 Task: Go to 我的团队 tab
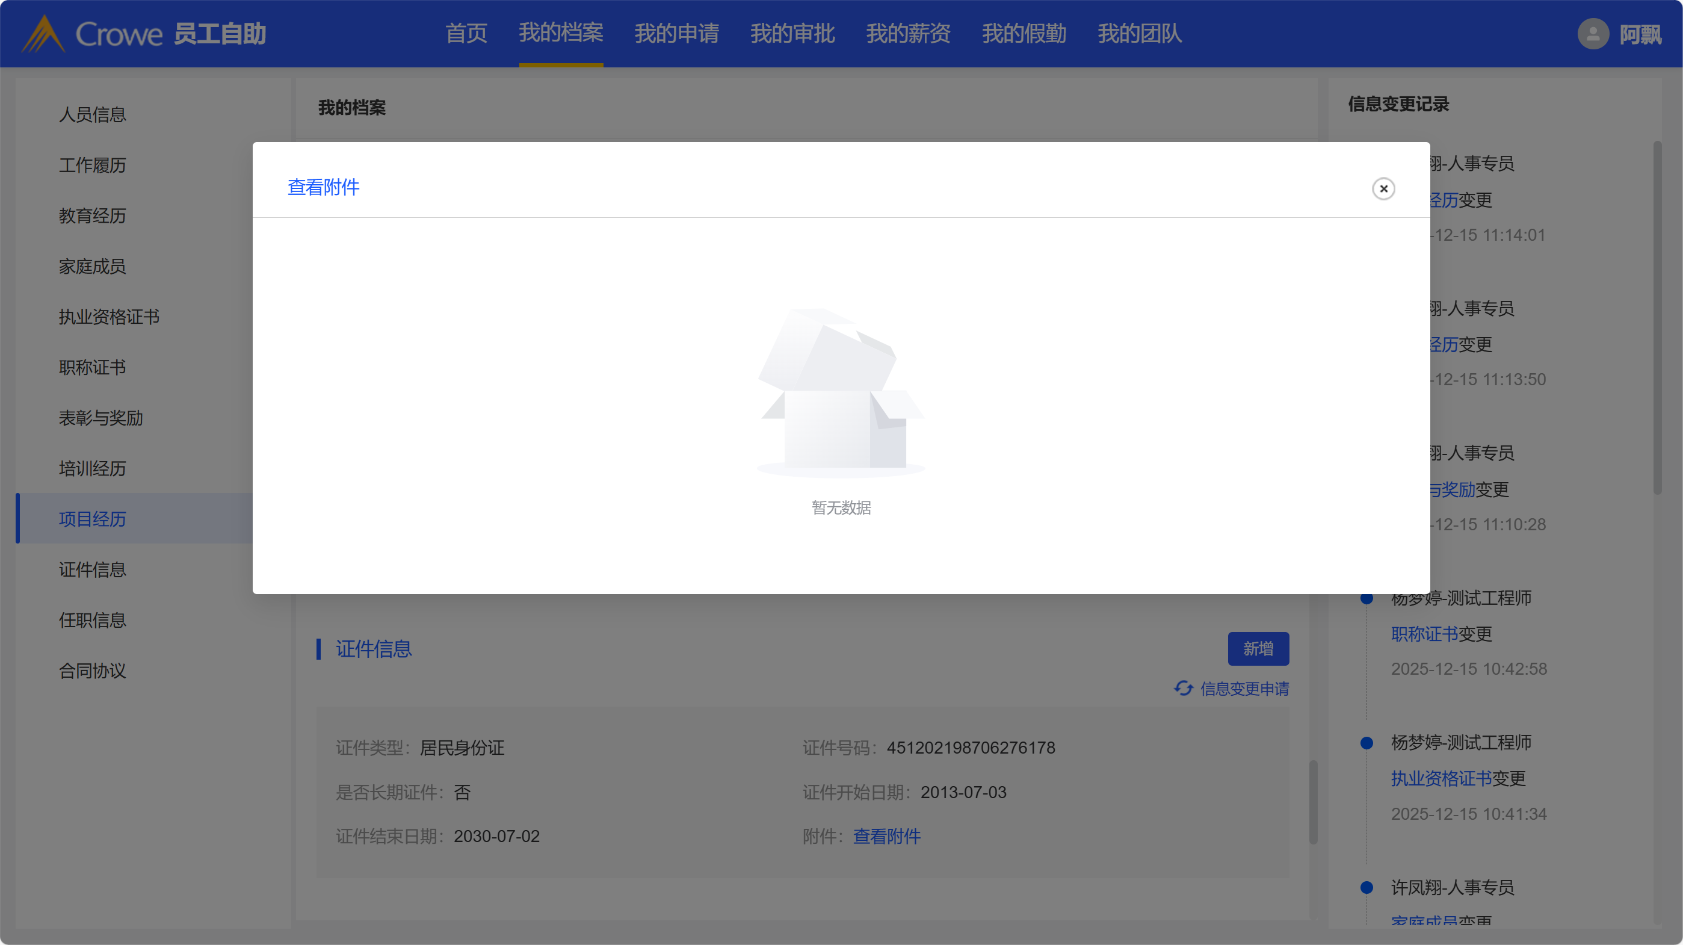(1139, 34)
